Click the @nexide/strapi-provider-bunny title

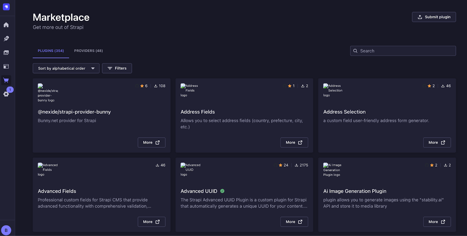74,112
